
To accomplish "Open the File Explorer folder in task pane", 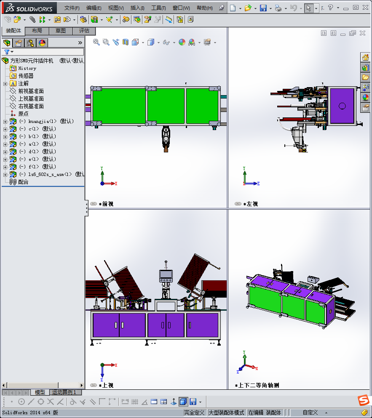I will [x=365, y=77].
